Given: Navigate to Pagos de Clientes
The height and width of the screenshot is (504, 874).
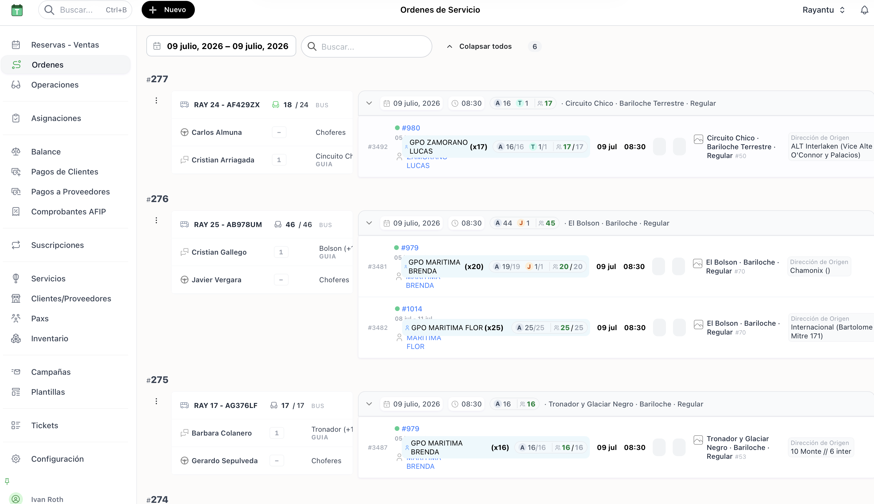Looking at the screenshot, I should tap(65, 172).
